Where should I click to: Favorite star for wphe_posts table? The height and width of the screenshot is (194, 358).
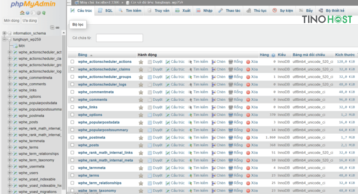(x=141, y=145)
